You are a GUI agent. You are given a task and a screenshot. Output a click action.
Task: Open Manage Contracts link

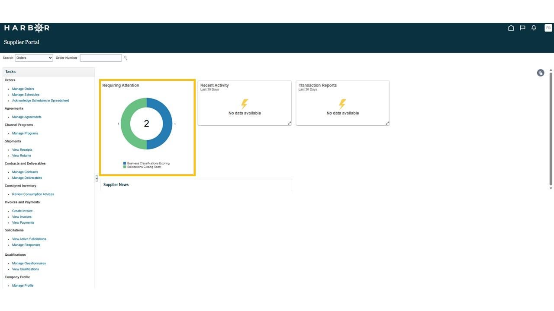click(x=25, y=172)
